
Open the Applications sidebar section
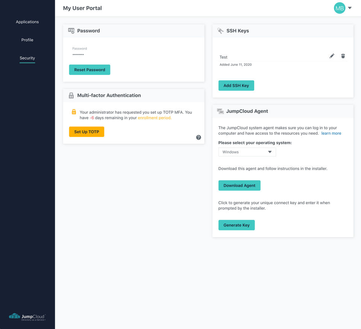(27, 22)
